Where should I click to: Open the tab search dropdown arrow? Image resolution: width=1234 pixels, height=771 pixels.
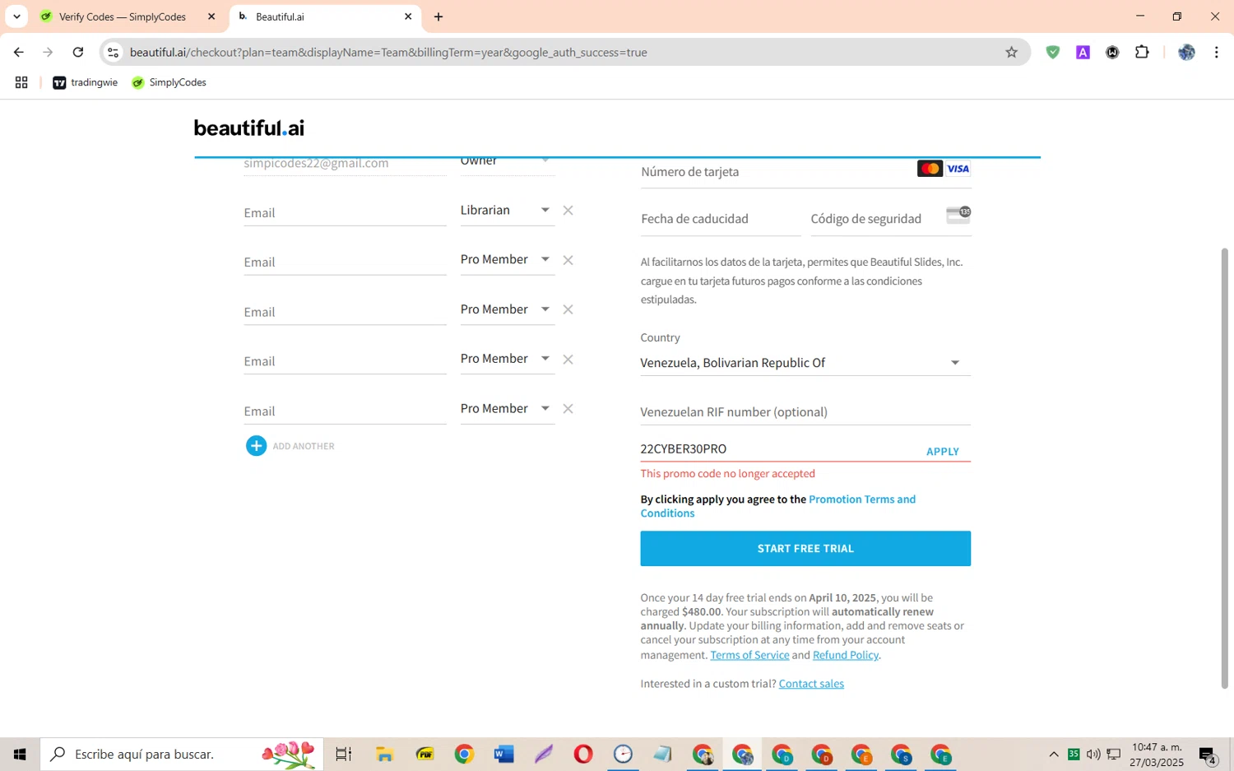click(16, 16)
